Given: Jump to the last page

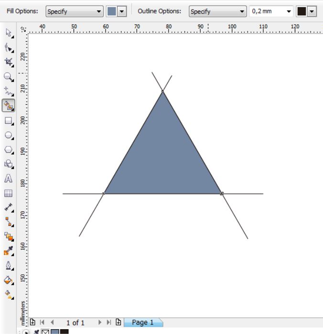Looking at the screenshot, I should point(109,323).
